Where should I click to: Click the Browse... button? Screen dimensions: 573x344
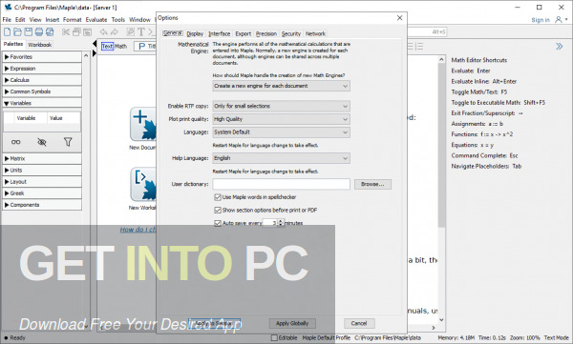coord(372,184)
